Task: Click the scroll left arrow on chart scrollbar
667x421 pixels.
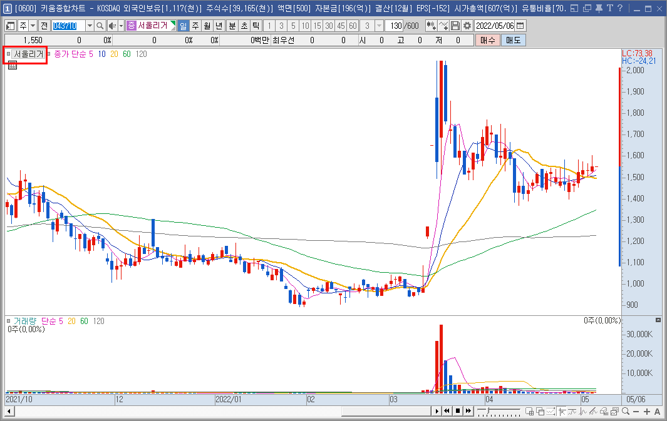Action: point(9,411)
